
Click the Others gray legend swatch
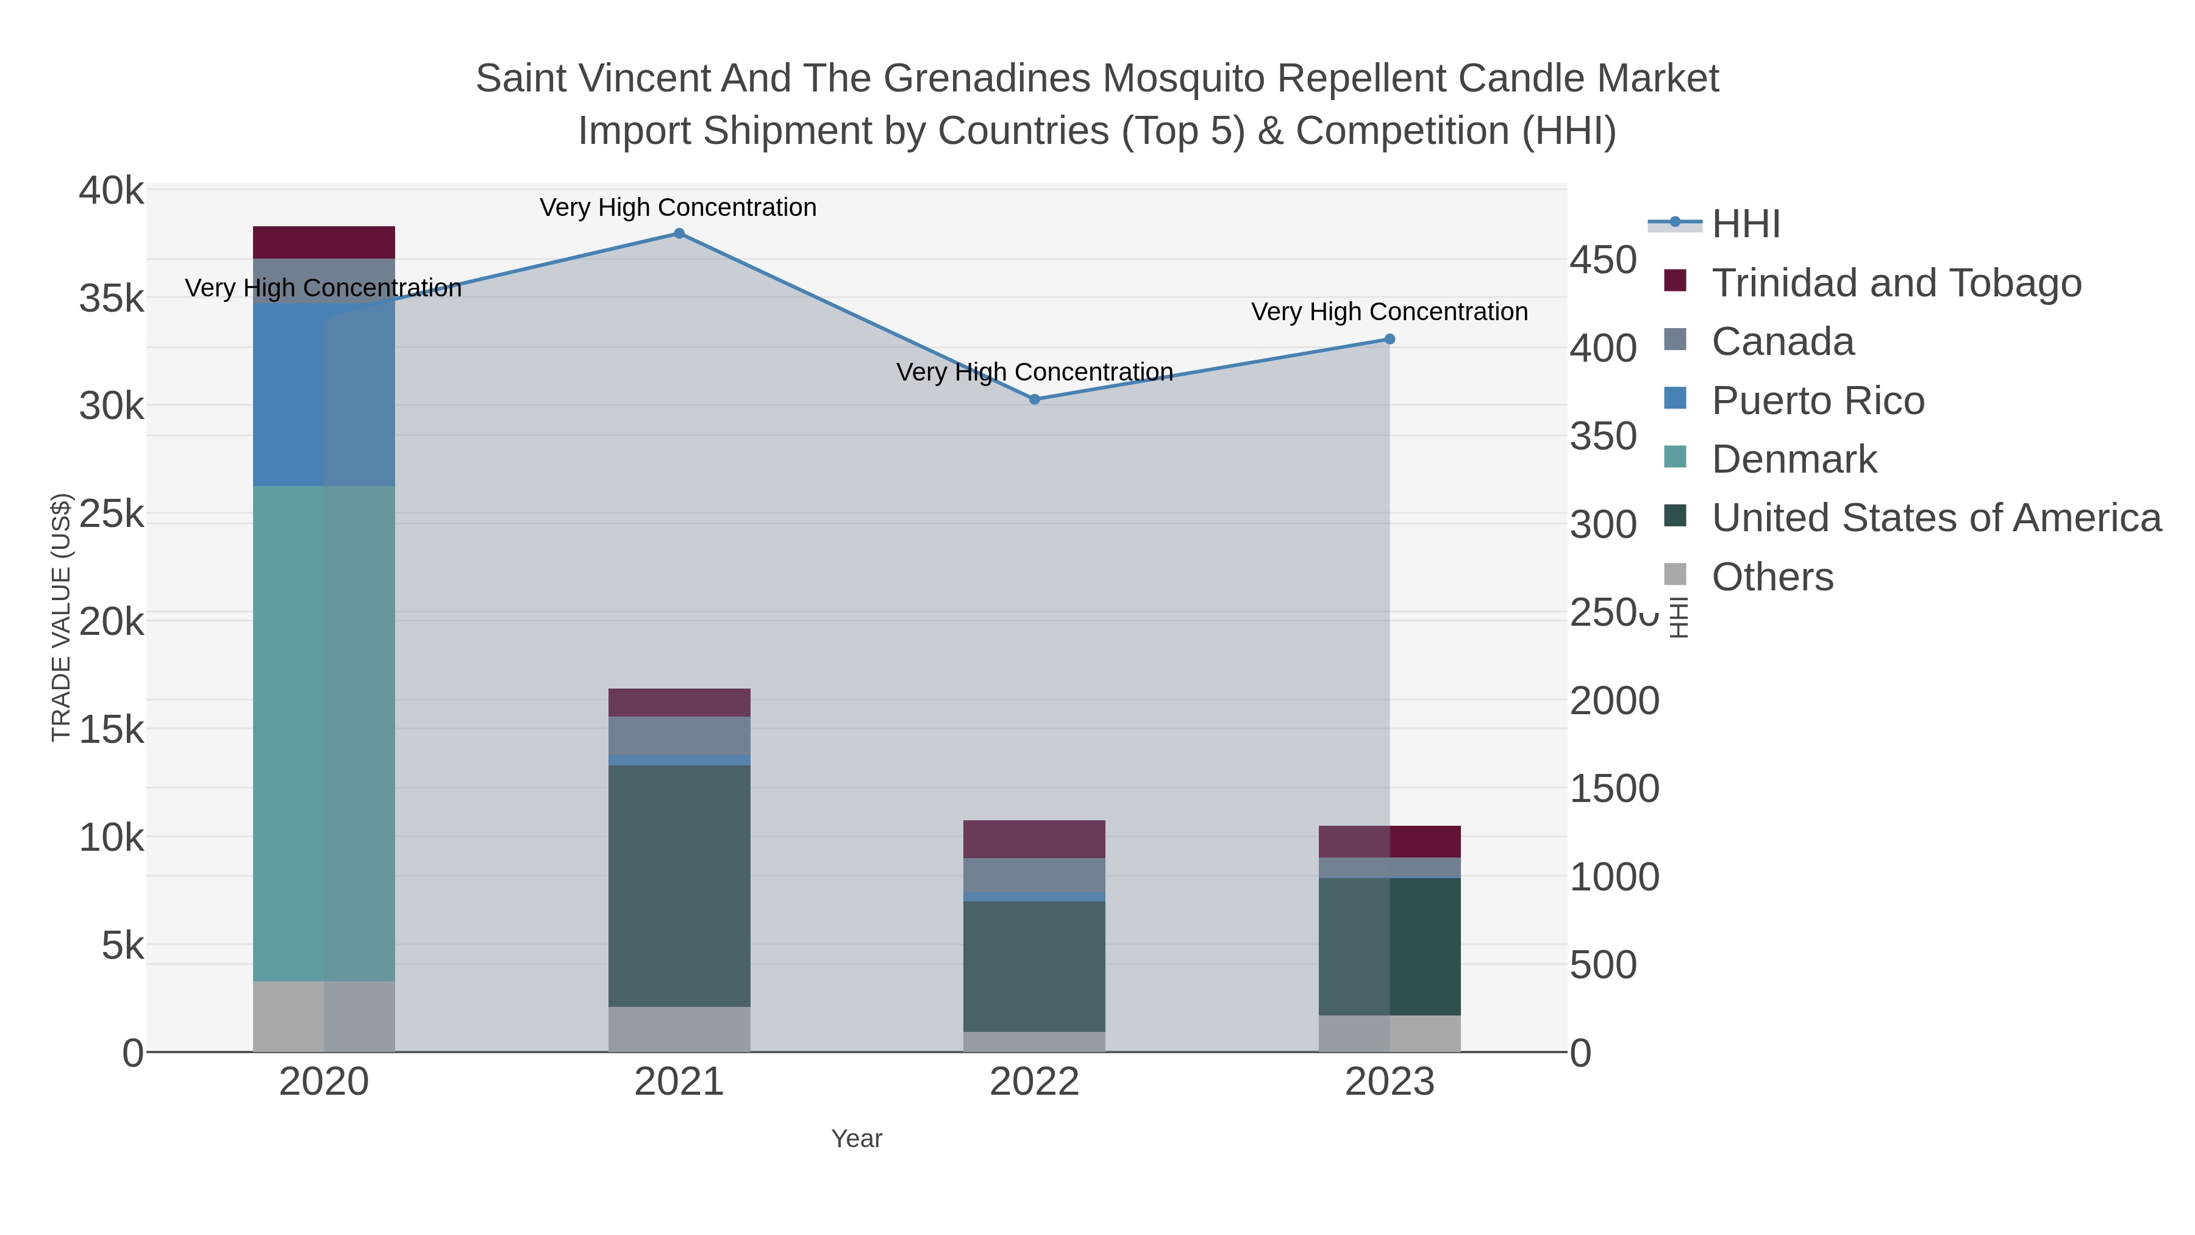pos(1676,575)
